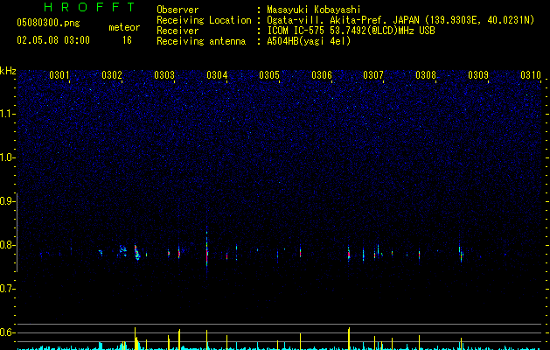Viewport: 550px width, 350px height.
Task: Click the gray frequency range bar left of the 0.8 kHz label
Action: (x=17, y=233)
